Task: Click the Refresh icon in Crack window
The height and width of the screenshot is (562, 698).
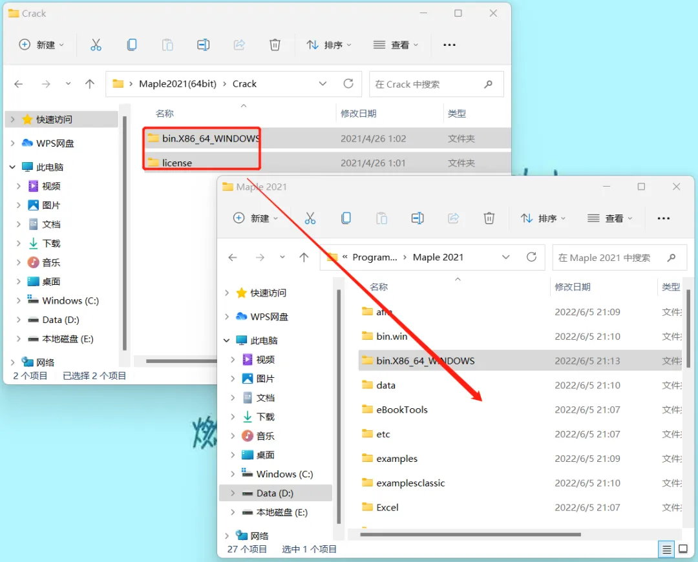Action: tap(348, 84)
